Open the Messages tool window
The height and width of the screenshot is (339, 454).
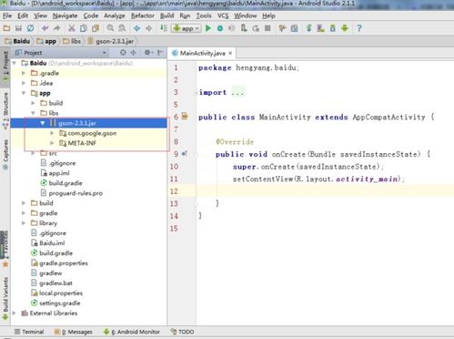tap(73, 332)
